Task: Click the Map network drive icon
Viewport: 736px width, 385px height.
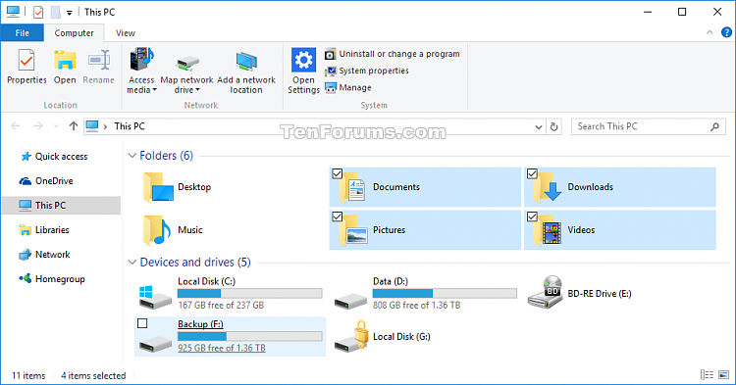Action: click(x=186, y=64)
